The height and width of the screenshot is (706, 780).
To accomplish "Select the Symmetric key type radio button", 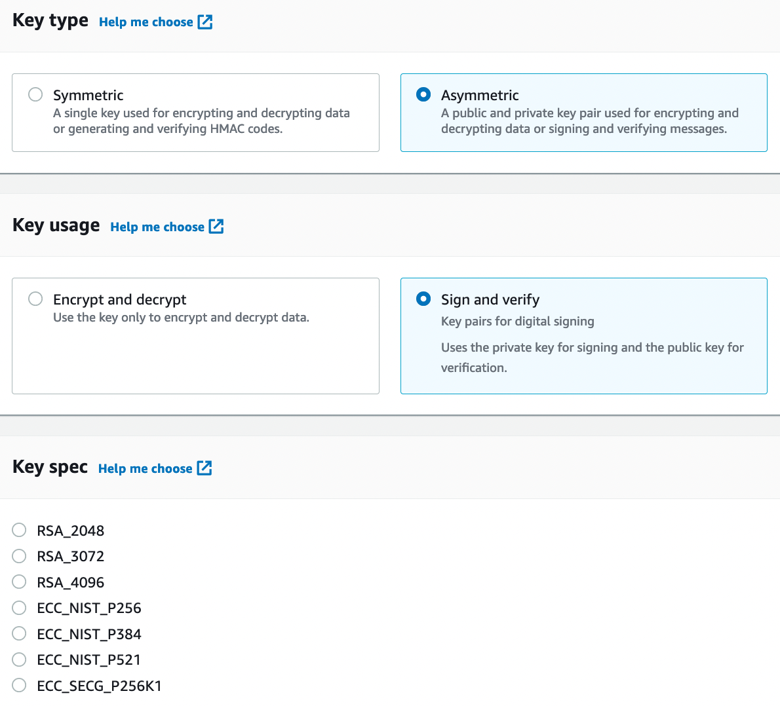I will [35, 94].
